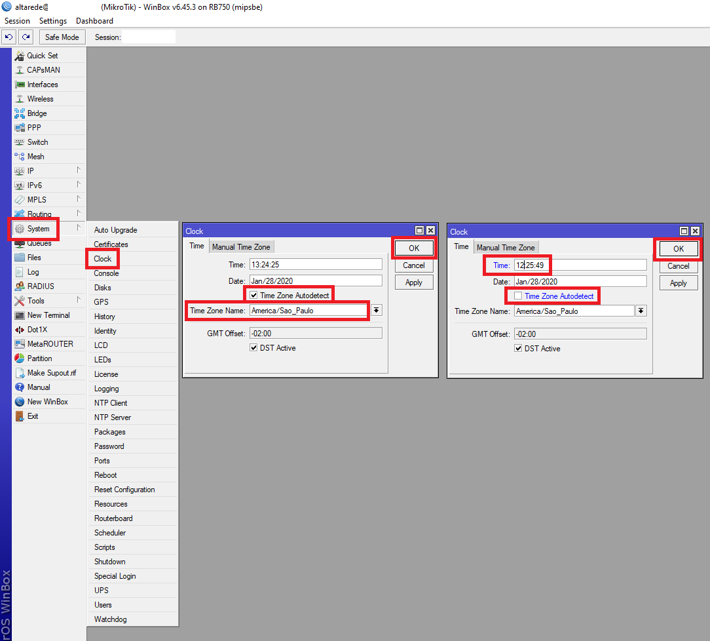Viewport: 710px width, 641px height.
Task: Click Cancel in right Clock window
Action: [679, 266]
